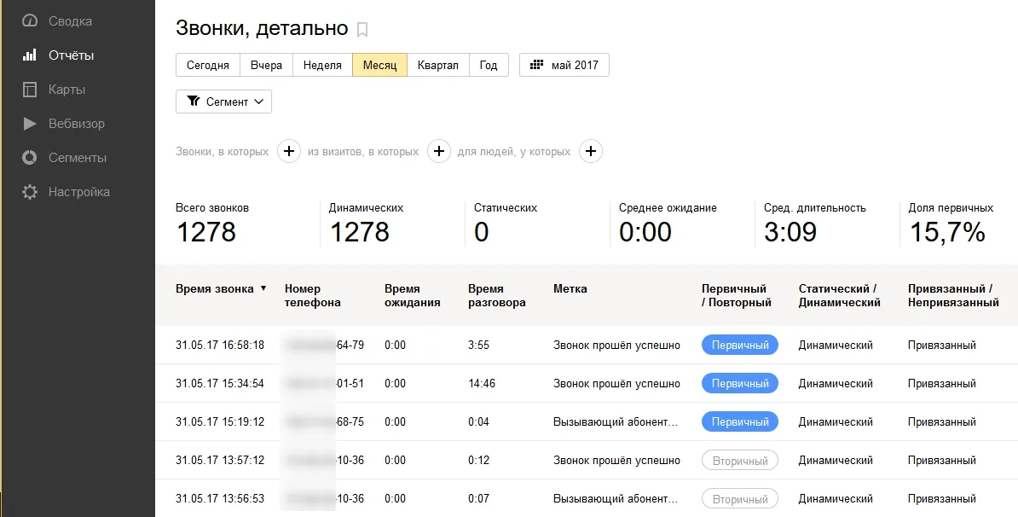Click the Настройка gear icon
This screenshot has width=1018, height=517.
tap(30, 192)
